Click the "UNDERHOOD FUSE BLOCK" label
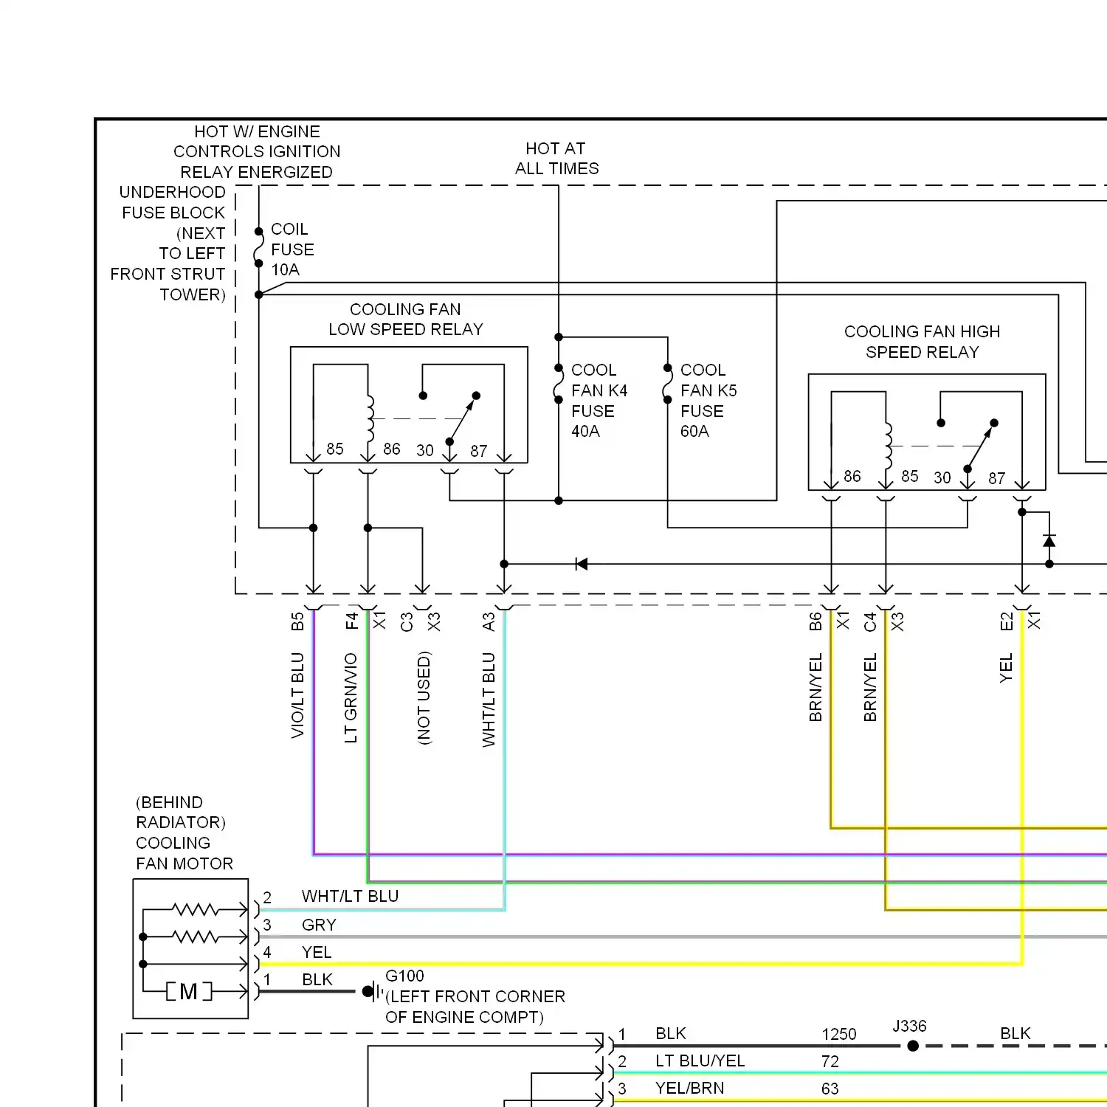 pos(173,202)
